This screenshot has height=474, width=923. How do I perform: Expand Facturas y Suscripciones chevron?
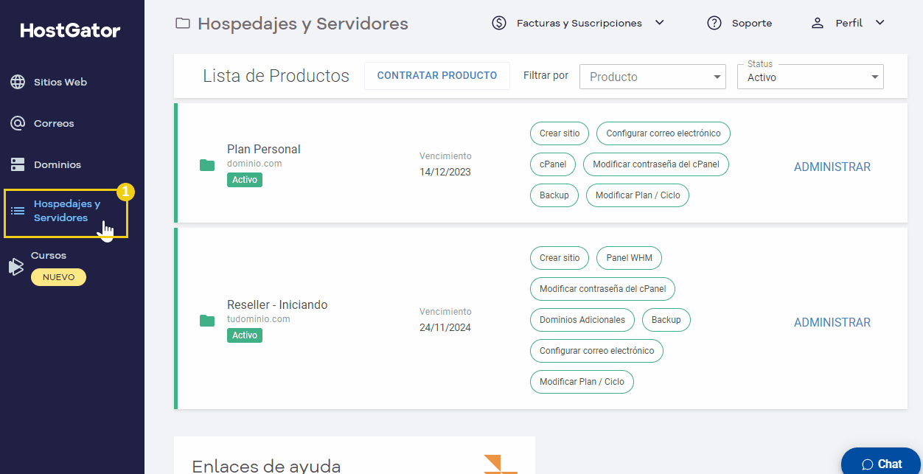[660, 22]
